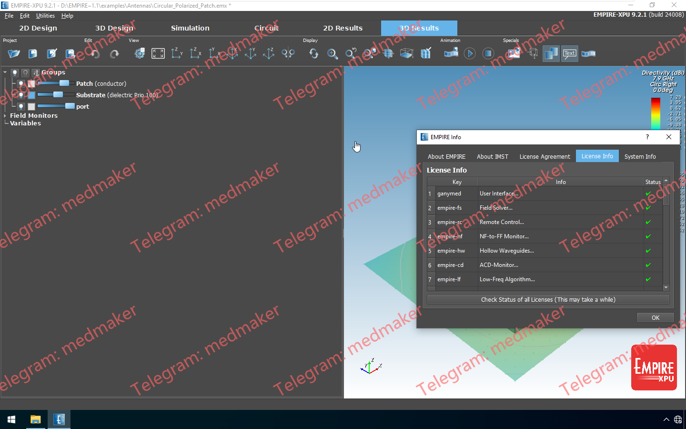Open the Edit menu
Image resolution: width=686 pixels, height=429 pixels.
(25, 16)
